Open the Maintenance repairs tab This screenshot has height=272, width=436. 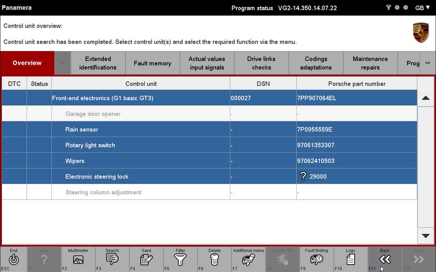(370, 63)
